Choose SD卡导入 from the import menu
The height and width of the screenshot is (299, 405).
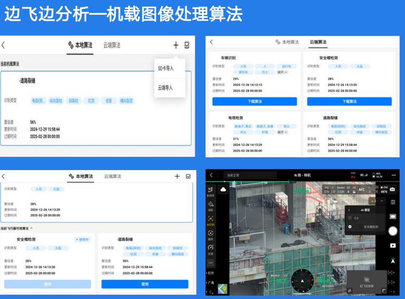[x=166, y=68]
